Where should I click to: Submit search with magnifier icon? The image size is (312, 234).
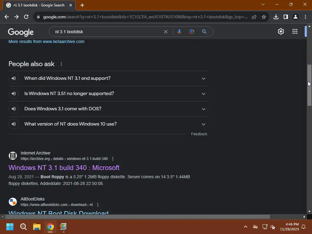[x=204, y=32]
